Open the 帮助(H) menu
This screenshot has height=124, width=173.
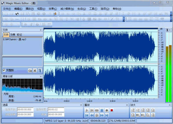[x=117, y=9]
